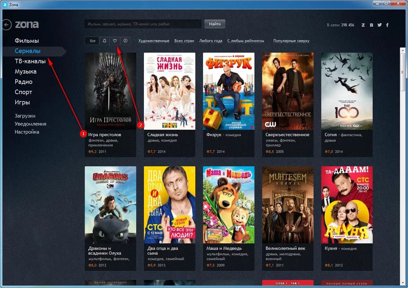Open Zona's Z social link
This screenshot has width=408, height=288.
363,25
